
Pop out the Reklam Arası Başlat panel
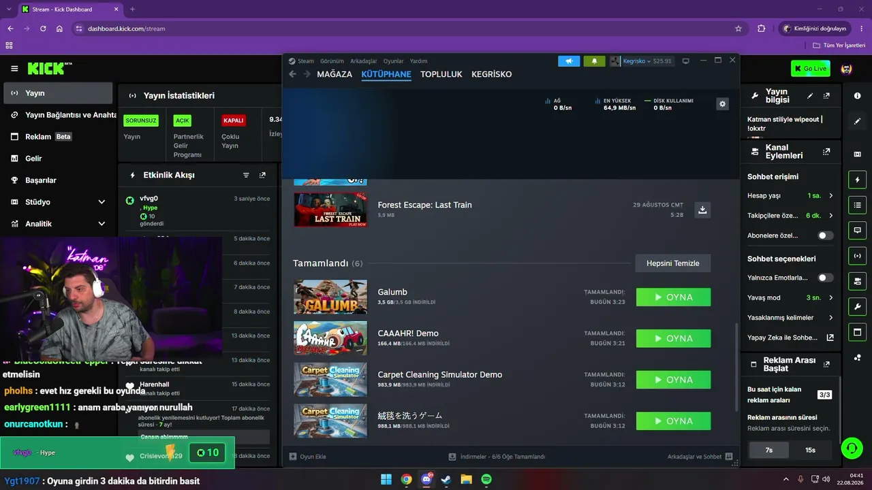(826, 364)
